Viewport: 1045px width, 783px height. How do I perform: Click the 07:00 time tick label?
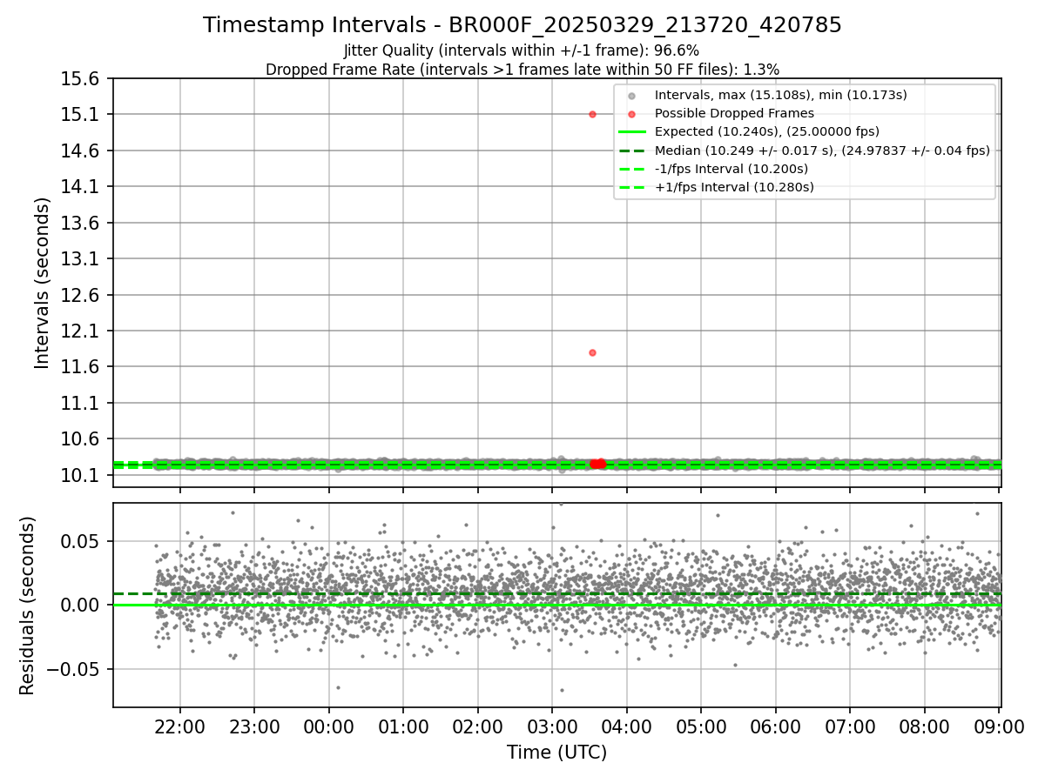click(x=851, y=726)
